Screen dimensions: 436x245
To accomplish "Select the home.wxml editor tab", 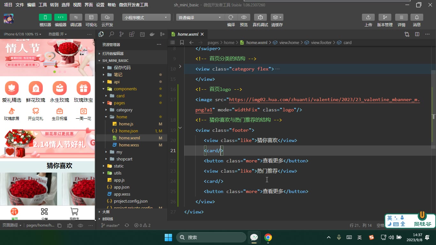I will (x=188, y=34).
